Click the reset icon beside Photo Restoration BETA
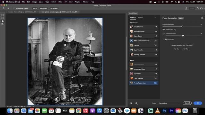 [x=202, y=18]
